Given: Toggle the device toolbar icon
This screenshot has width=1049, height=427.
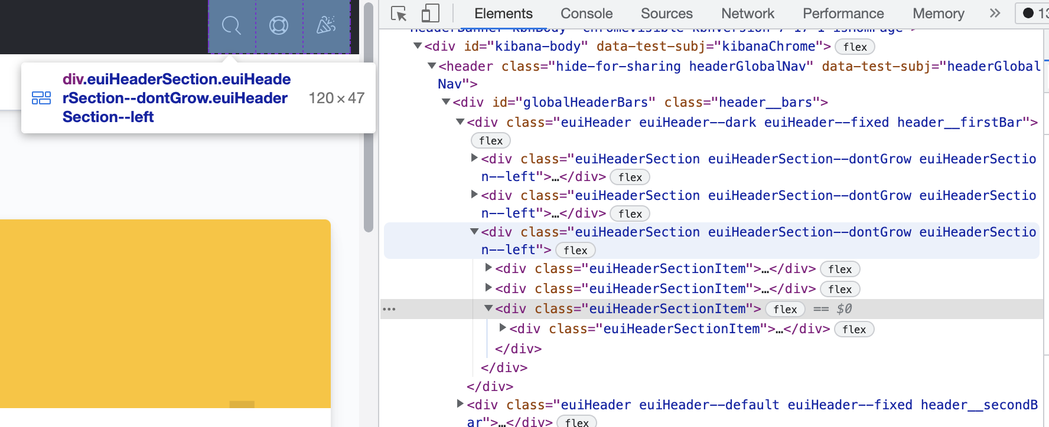Looking at the screenshot, I should [431, 14].
